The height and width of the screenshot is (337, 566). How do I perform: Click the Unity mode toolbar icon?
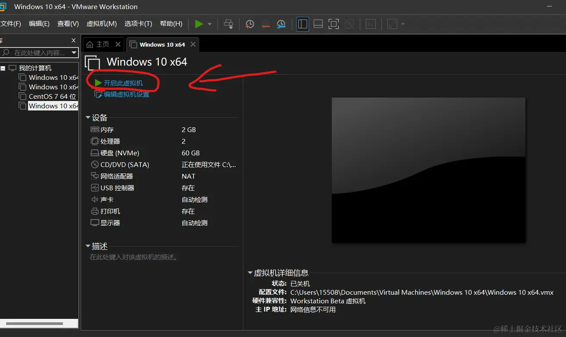point(349,24)
